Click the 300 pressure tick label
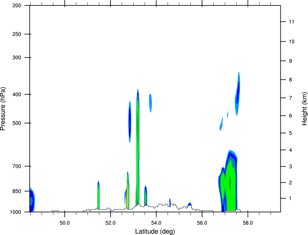 17,57
